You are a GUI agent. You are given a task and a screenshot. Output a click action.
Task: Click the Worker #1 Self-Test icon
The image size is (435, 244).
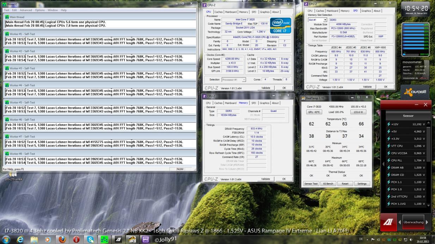coord(7,33)
